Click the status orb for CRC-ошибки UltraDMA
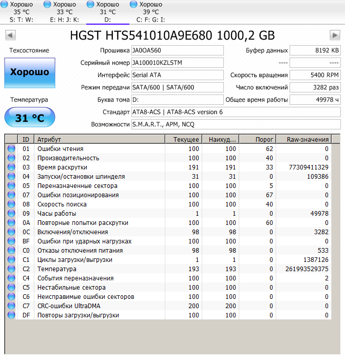Screen dimensions: 345x359 [11, 306]
